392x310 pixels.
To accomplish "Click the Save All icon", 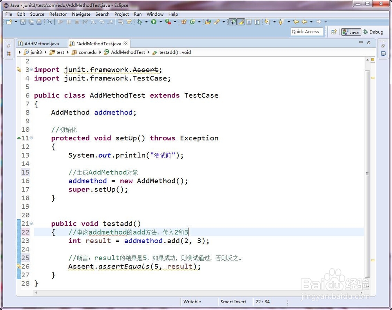I will [31, 22].
